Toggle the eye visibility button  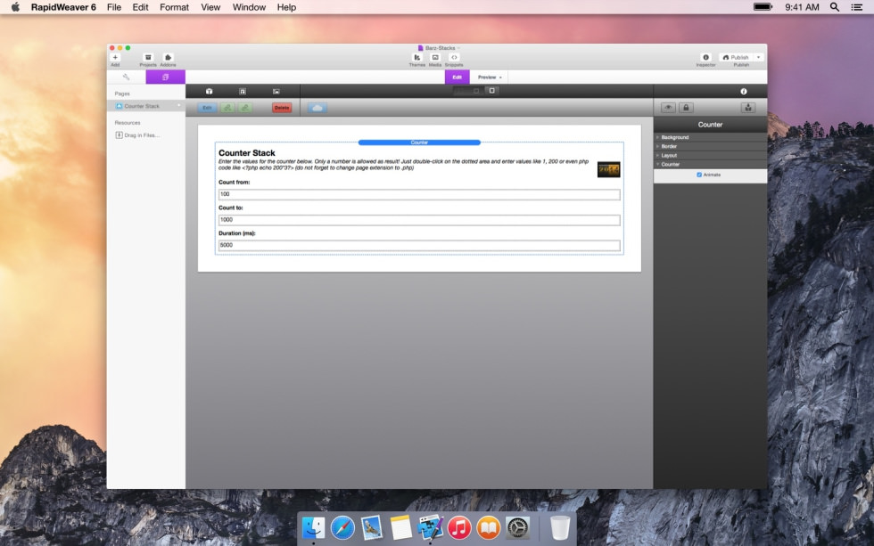(668, 108)
